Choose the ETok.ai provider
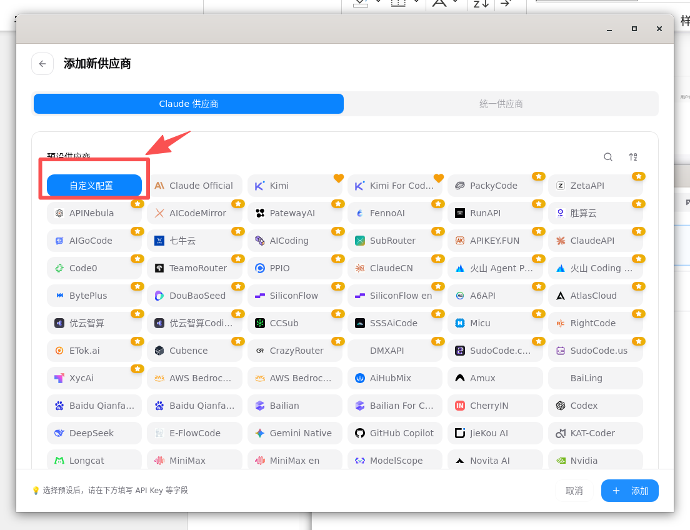Screen dimensions: 690x530 pyautogui.click(x=94, y=351)
